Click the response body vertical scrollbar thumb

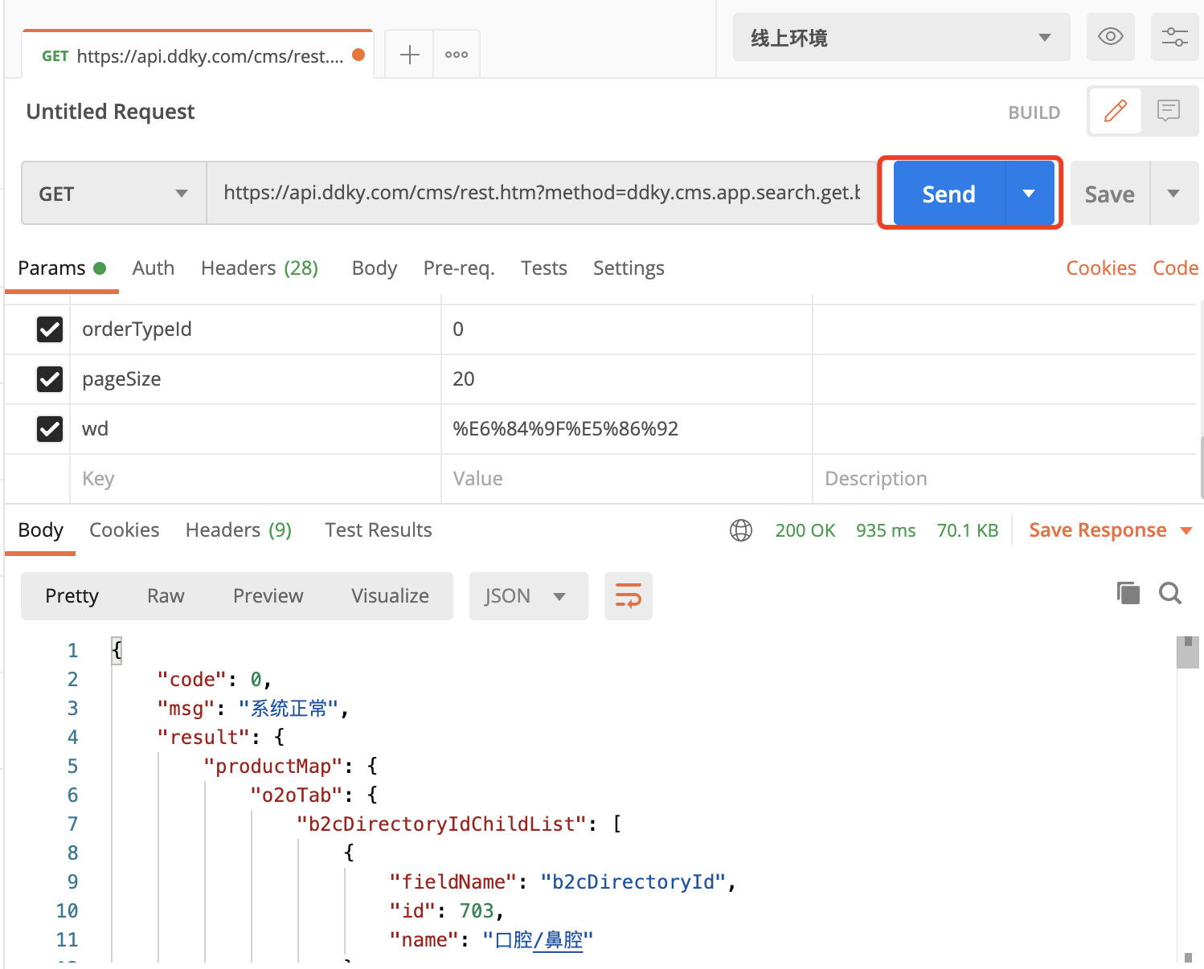point(1188,652)
